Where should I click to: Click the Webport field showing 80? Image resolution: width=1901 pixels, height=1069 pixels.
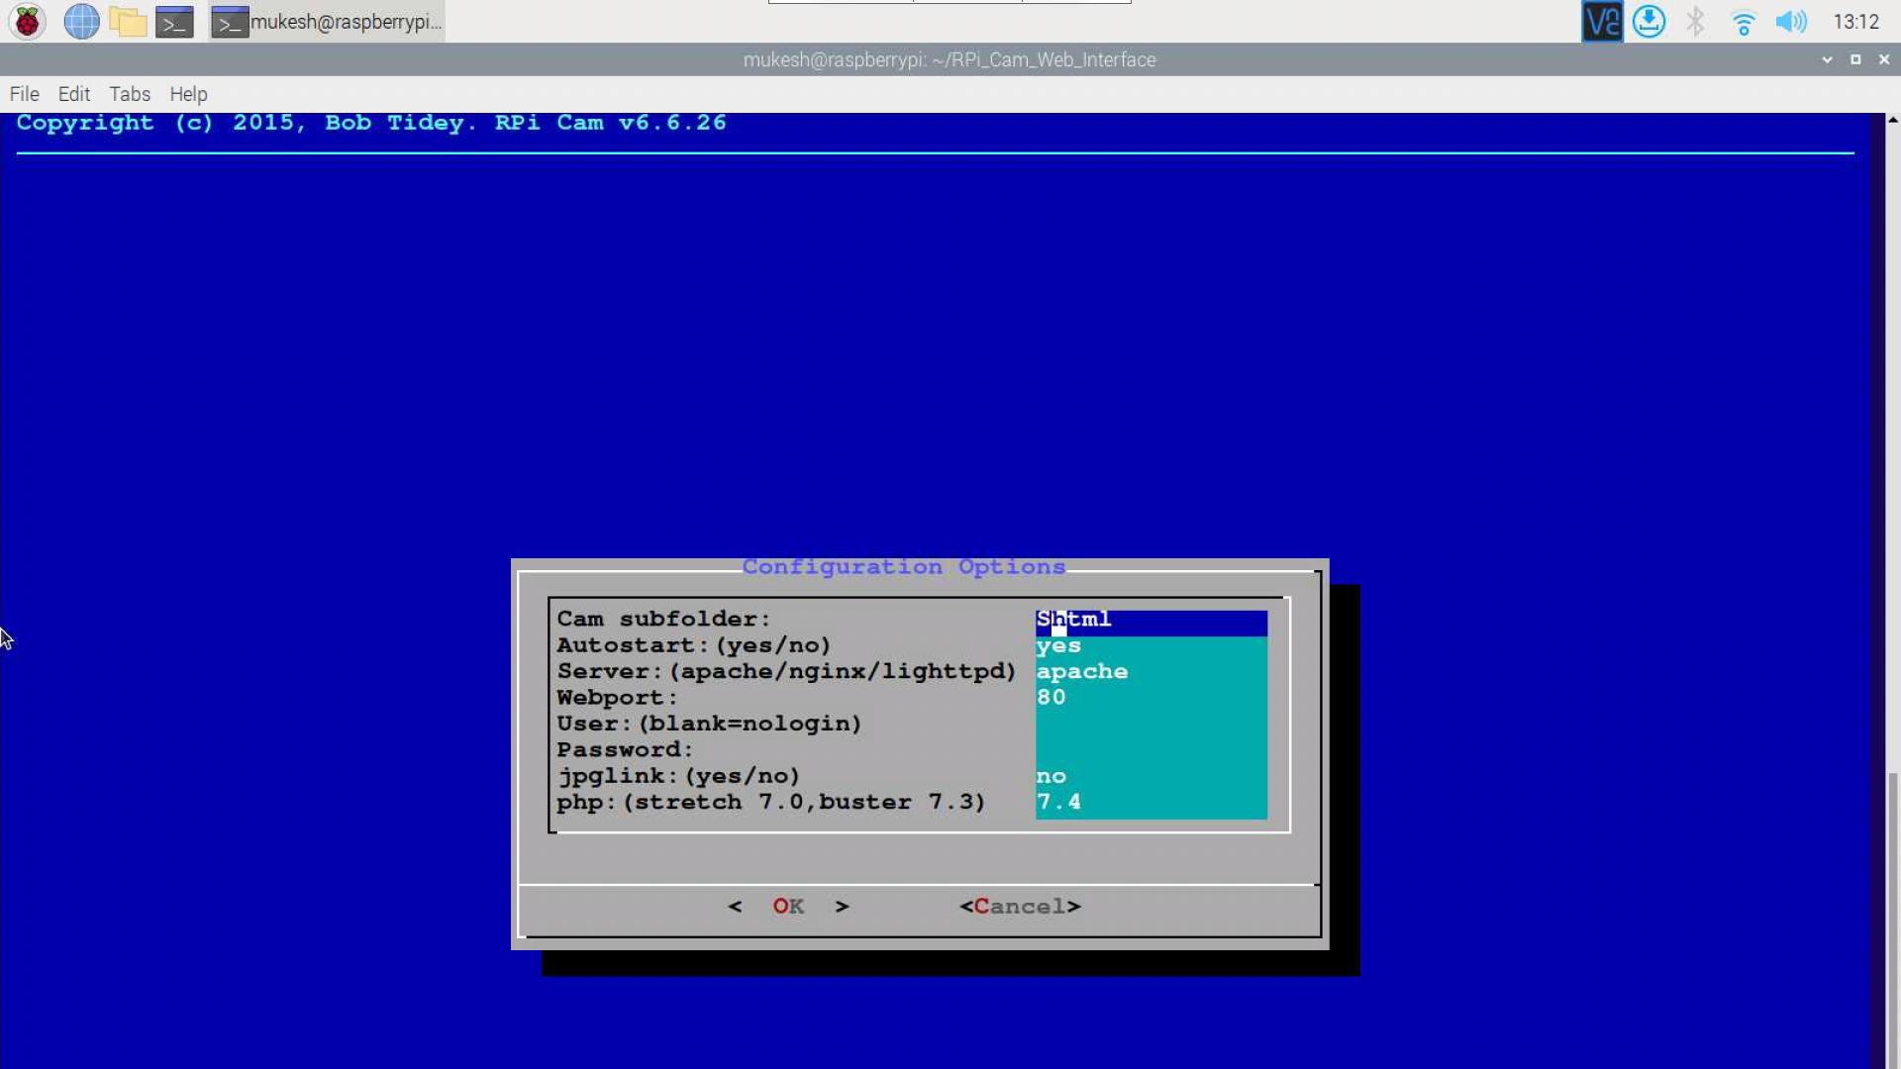tap(1151, 698)
